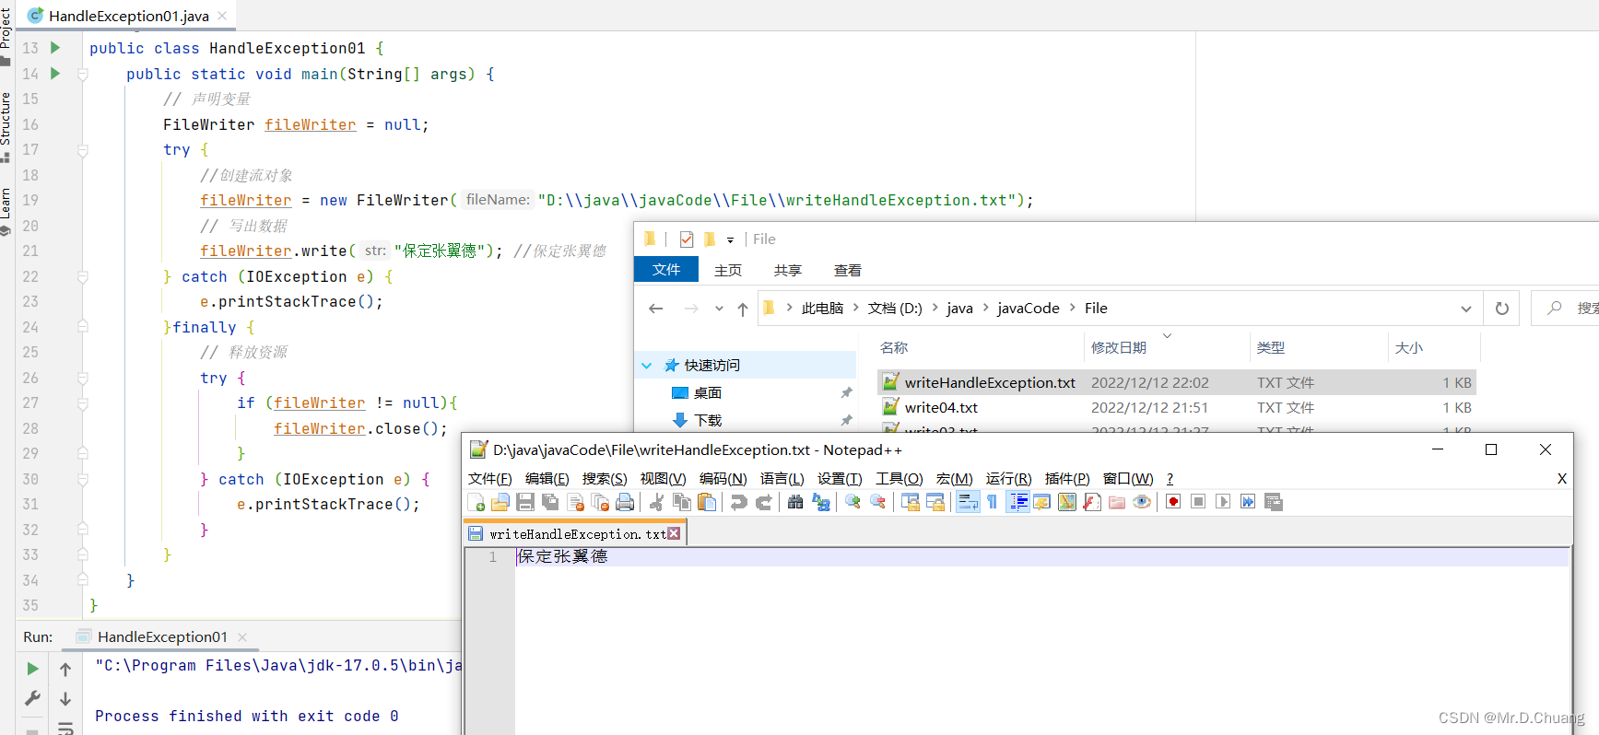This screenshot has height=735, width=1599.
Task: Fold the try block on line 17
Action: click(82, 149)
